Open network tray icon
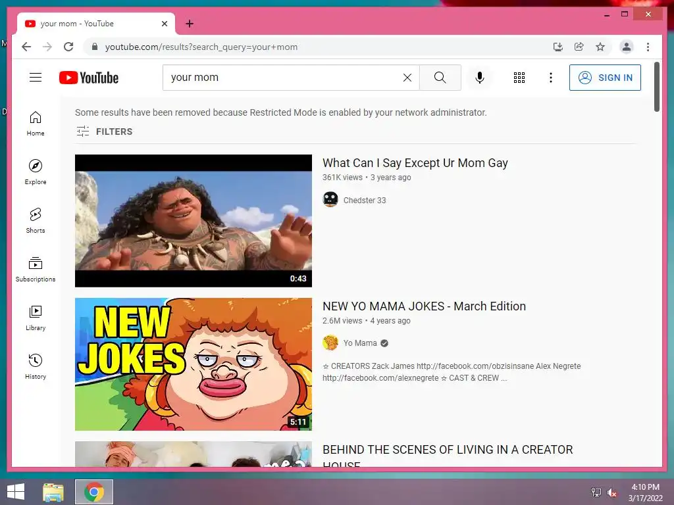The image size is (674, 505). tap(596, 493)
